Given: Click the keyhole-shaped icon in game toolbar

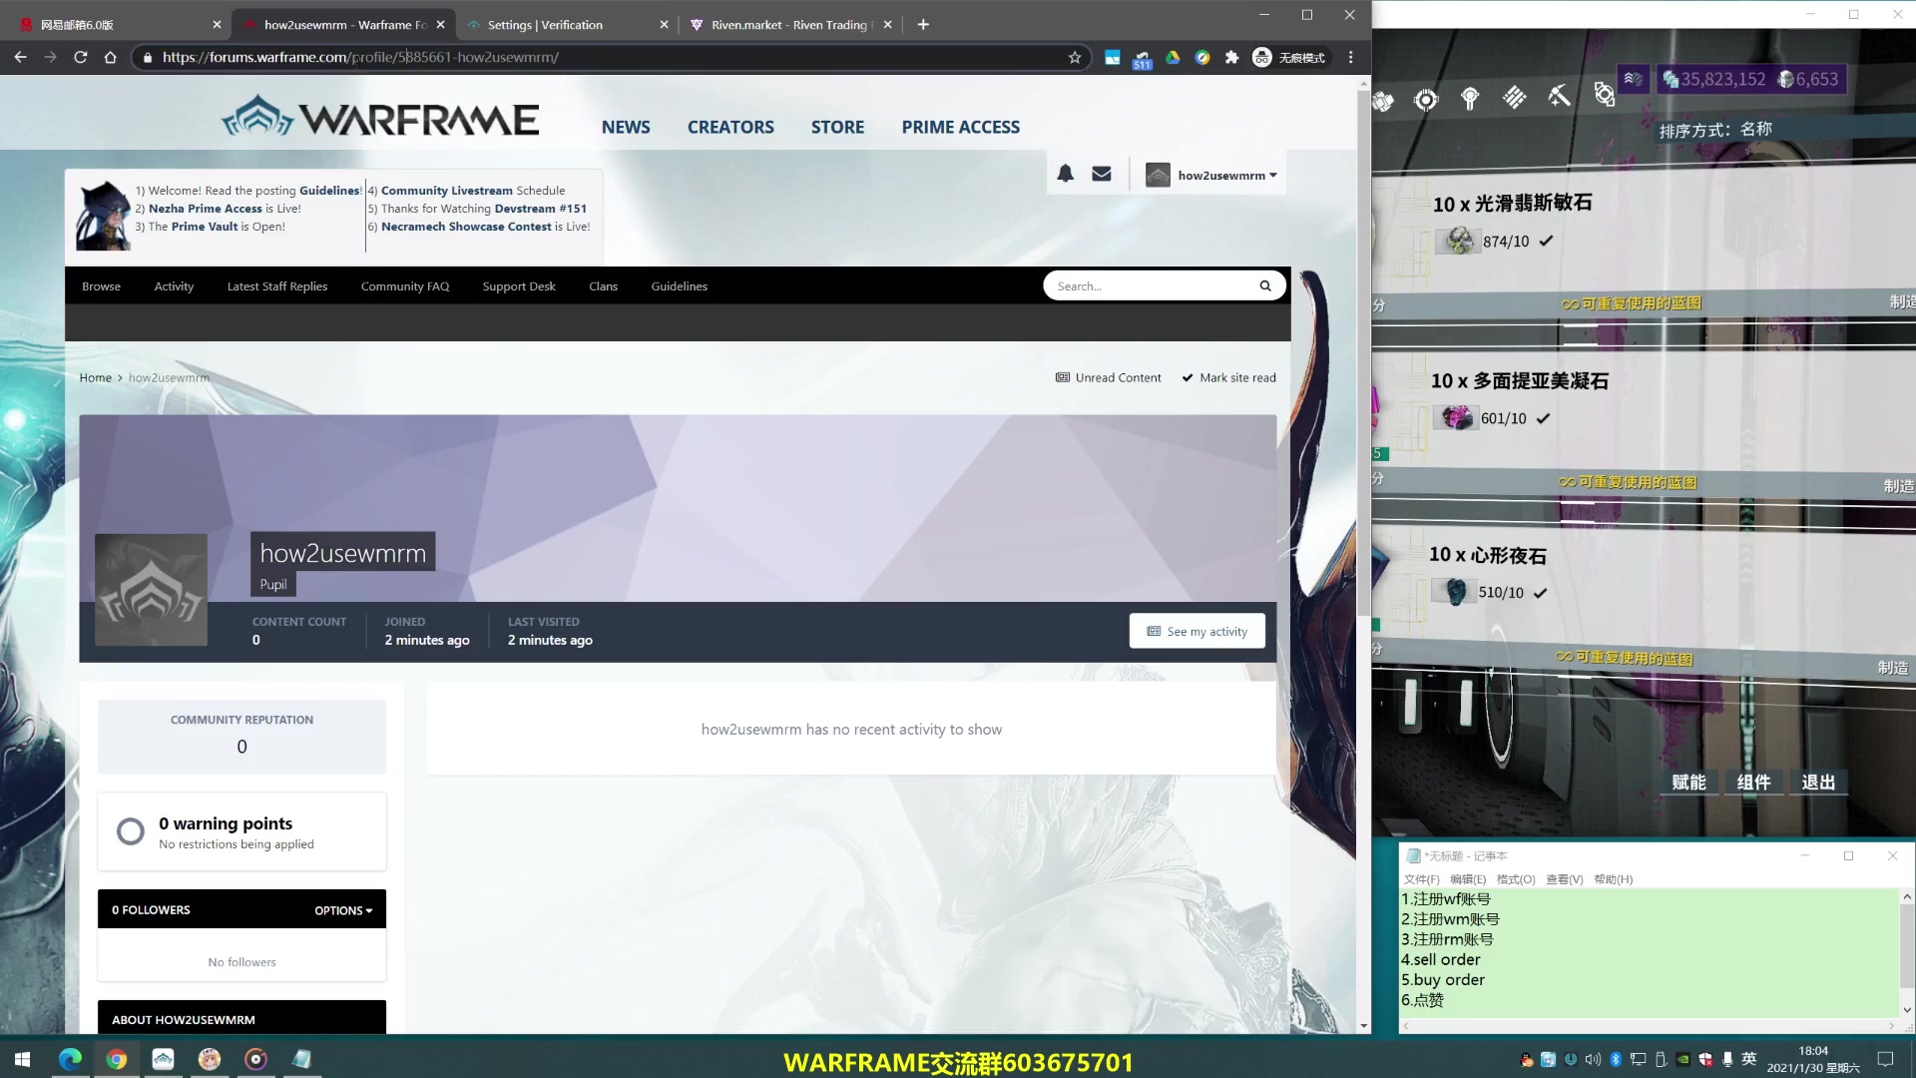Looking at the screenshot, I should 1470,98.
